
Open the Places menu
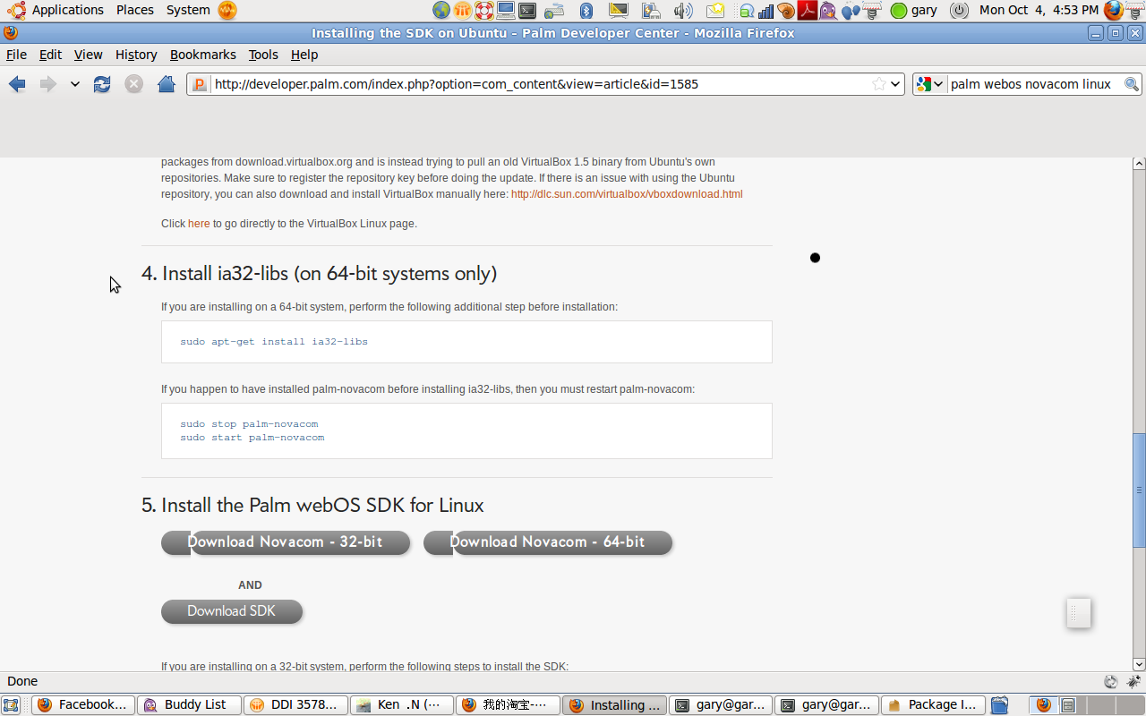tap(134, 11)
